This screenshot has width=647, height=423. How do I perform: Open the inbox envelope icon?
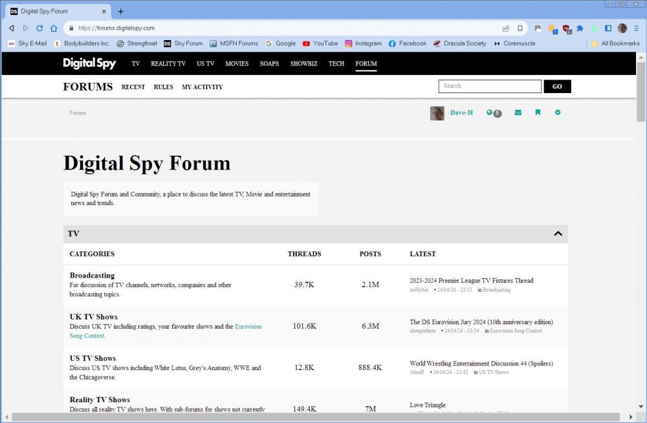point(518,113)
